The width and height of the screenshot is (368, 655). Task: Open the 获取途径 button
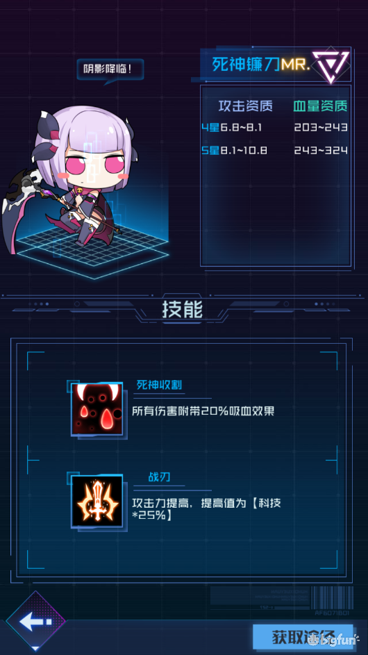click(x=303, y=637)
